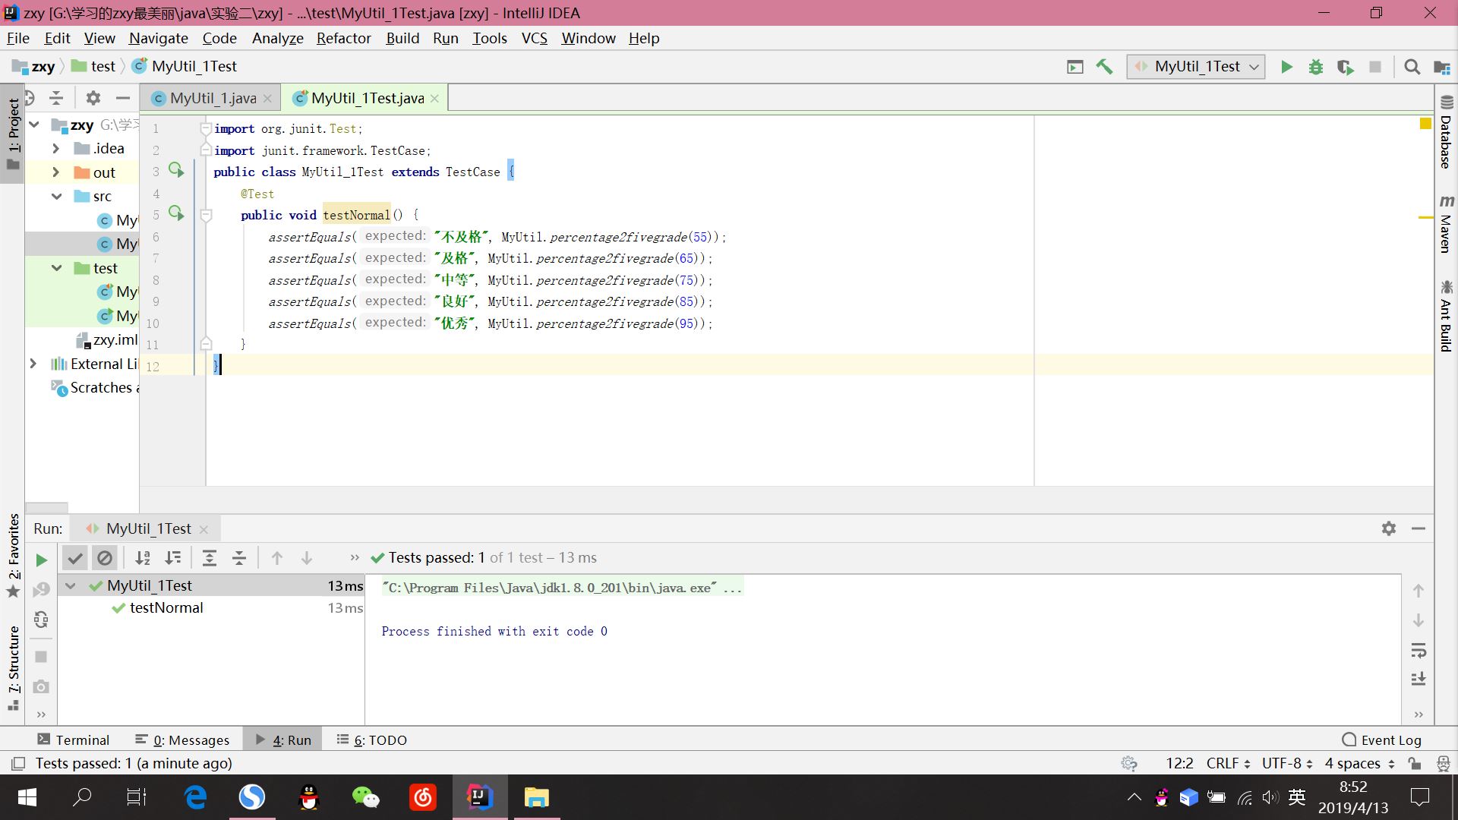1458x820 pixels.
Task: Open Ant Build side panel
Action: click(1446, 315)
